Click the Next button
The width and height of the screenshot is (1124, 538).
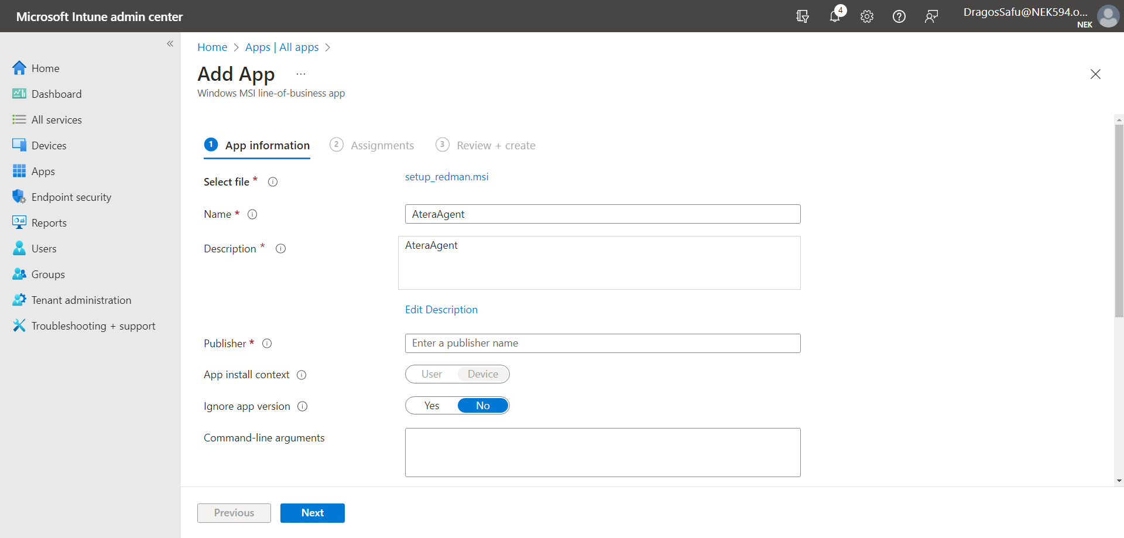pyautogui.click(x=312, y=513)
